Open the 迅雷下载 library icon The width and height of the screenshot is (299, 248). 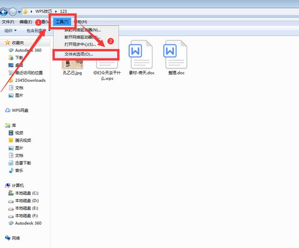11,163
